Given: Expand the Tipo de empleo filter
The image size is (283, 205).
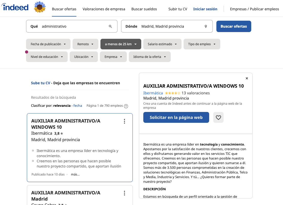Looking at the screenshot, I should 202,44.
